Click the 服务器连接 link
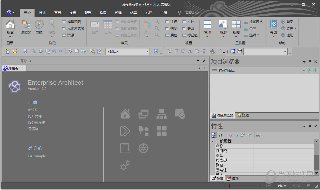320x190 pixels. (x=36, y=123)
